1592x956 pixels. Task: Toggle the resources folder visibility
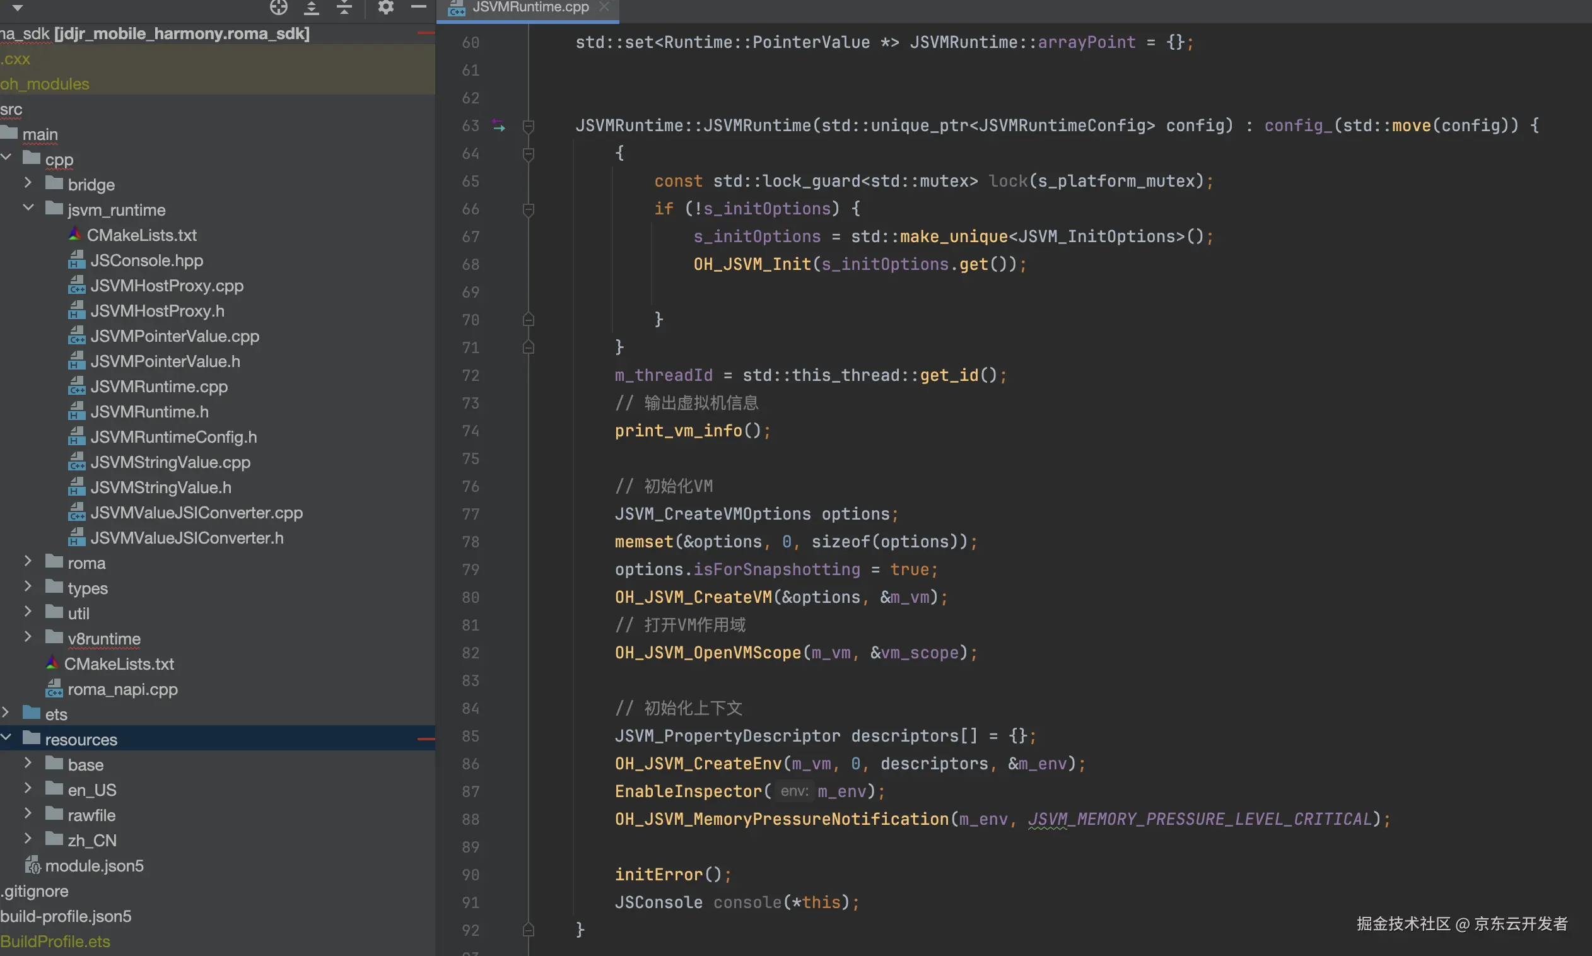pos(9,738)
